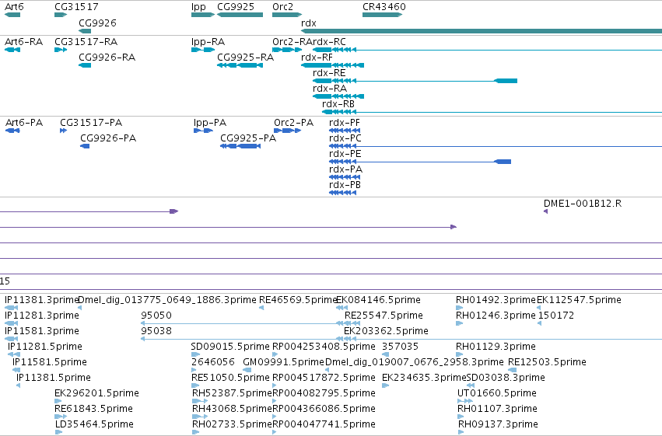Select the rdx-RC transcript

click(487, 50)
